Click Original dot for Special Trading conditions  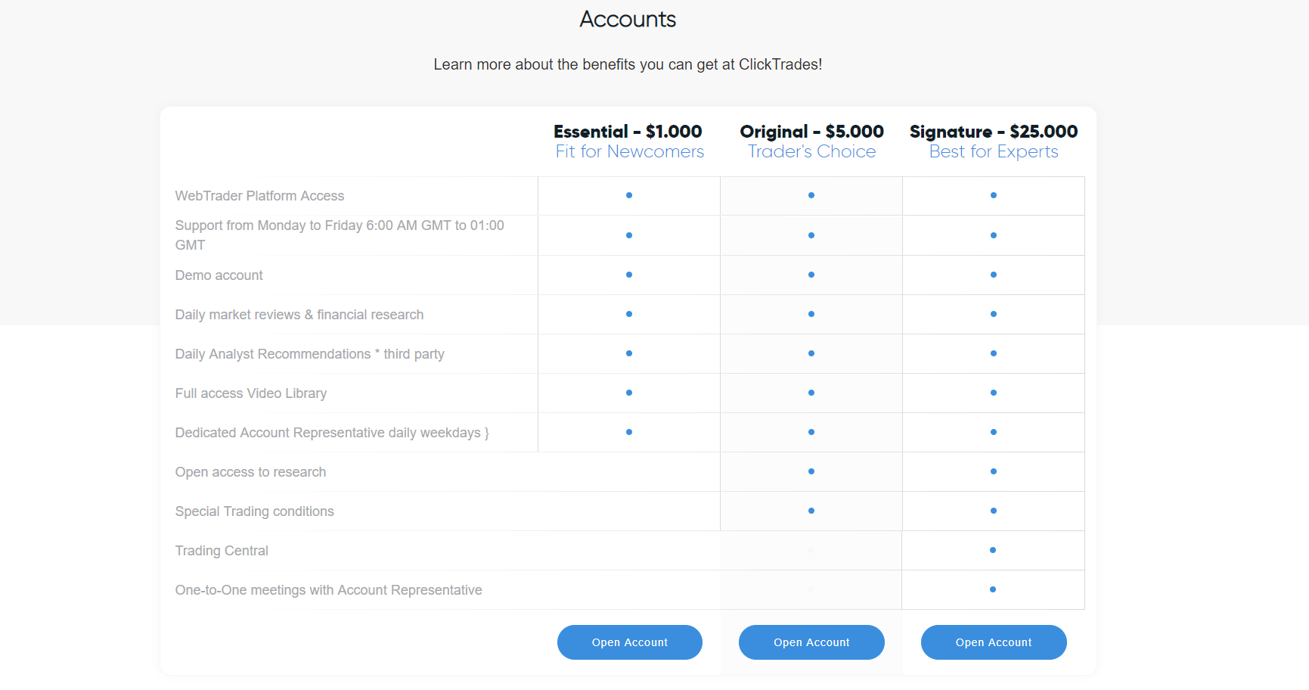[811, 511]
